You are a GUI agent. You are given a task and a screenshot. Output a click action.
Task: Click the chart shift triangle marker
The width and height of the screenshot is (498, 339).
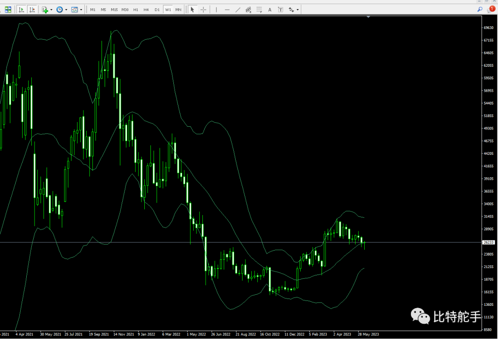(368, 17)
